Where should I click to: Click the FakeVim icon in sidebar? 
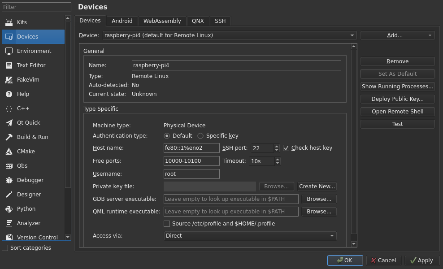(9, 80)
